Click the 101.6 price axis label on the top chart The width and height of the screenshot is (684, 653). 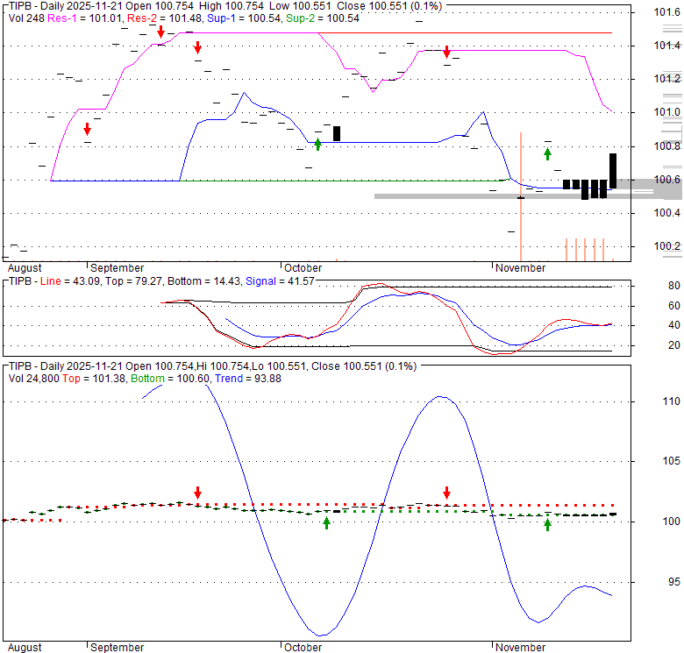point(666,12)
